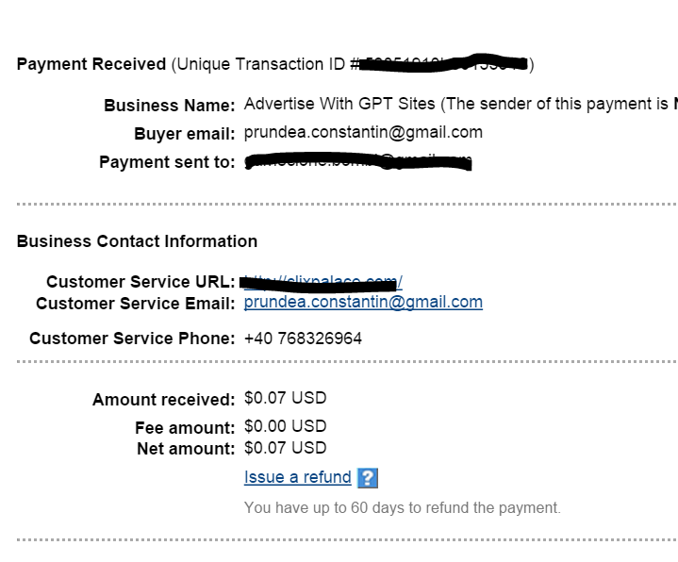Click the Net amount label
The image size is (678, 562).
pyautogui.click(x=186, y=449)
